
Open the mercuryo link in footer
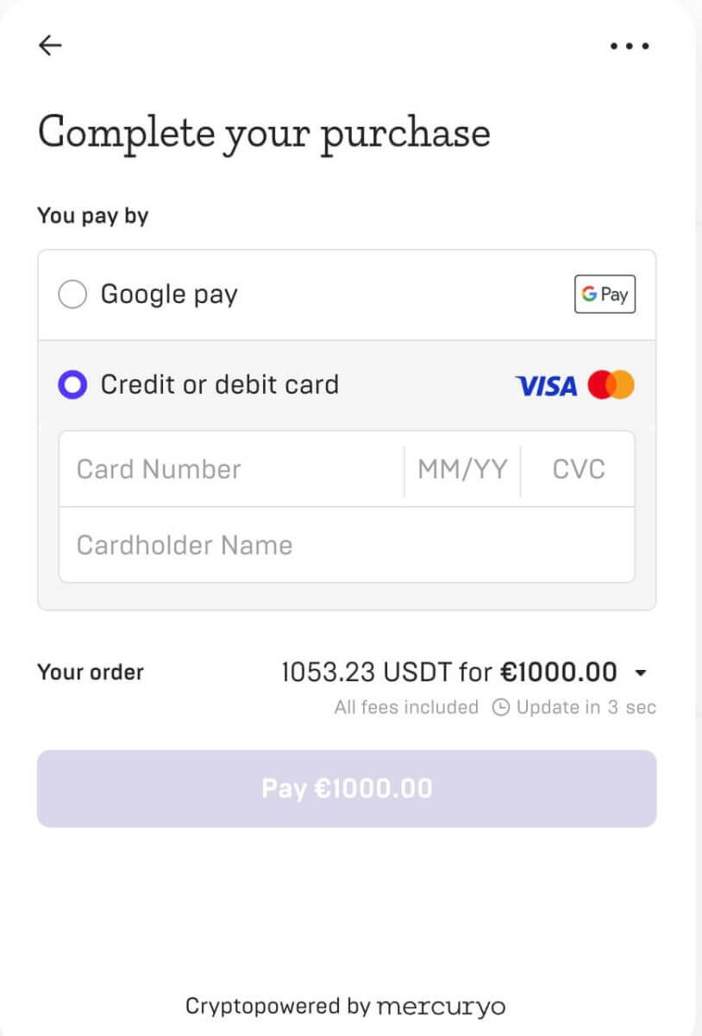click(x=441, y=1006)
